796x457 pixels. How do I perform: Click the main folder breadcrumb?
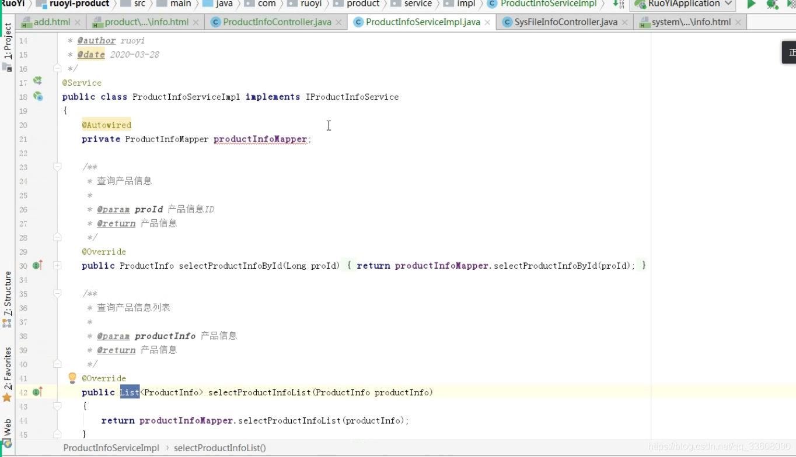174,4
